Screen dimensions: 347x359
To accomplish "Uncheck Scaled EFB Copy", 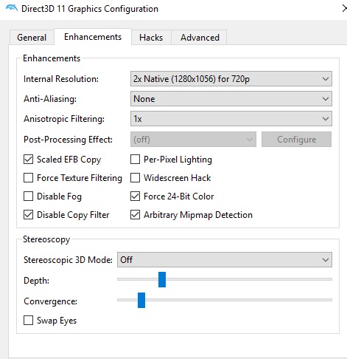I will (x=28, y=160).
